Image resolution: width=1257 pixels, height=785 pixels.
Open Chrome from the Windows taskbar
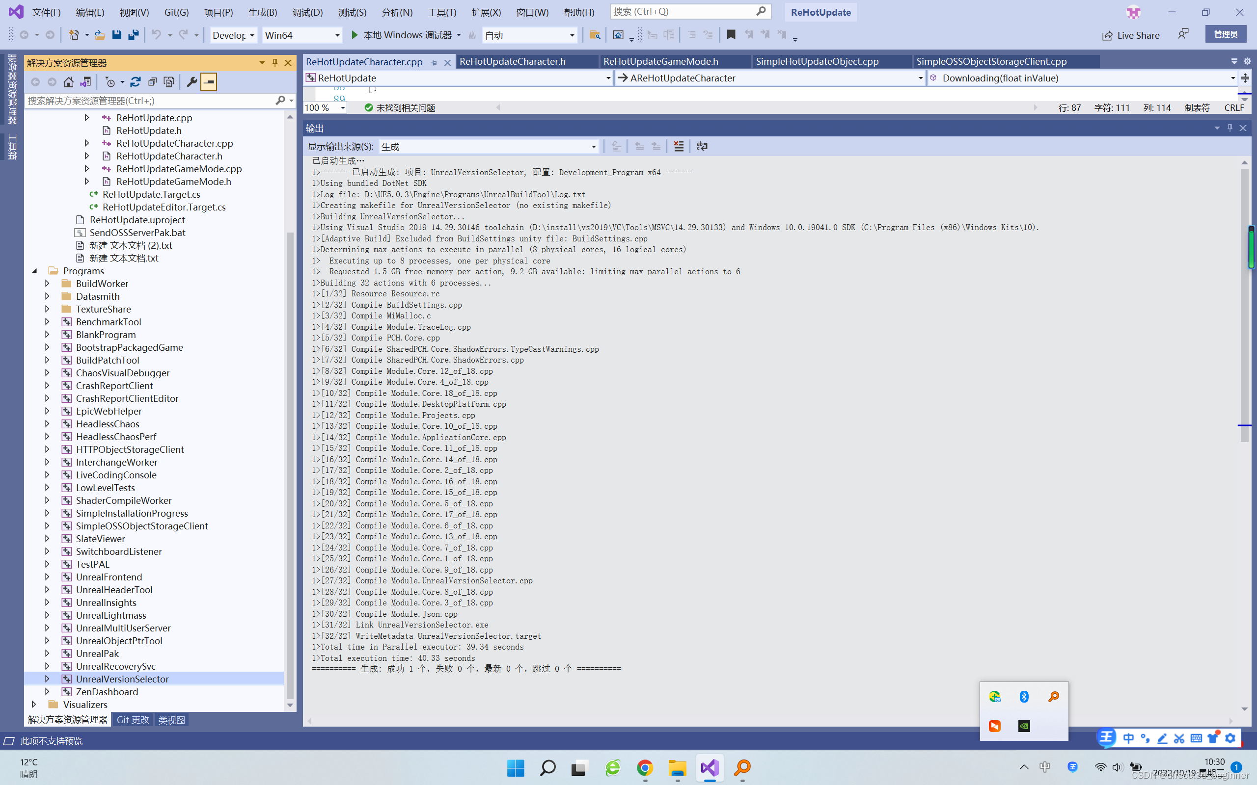tap(645, 767)
